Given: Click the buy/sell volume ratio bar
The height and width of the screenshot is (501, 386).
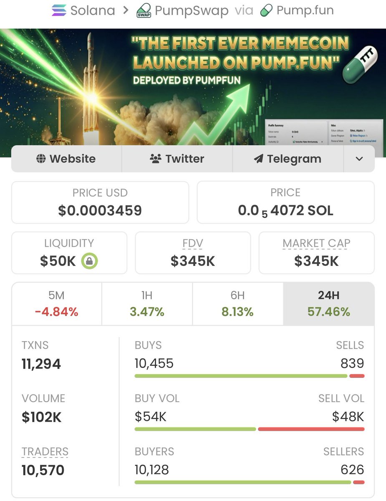Looking at the screenshot, I should pyautogui.click(x=250, y=429).
